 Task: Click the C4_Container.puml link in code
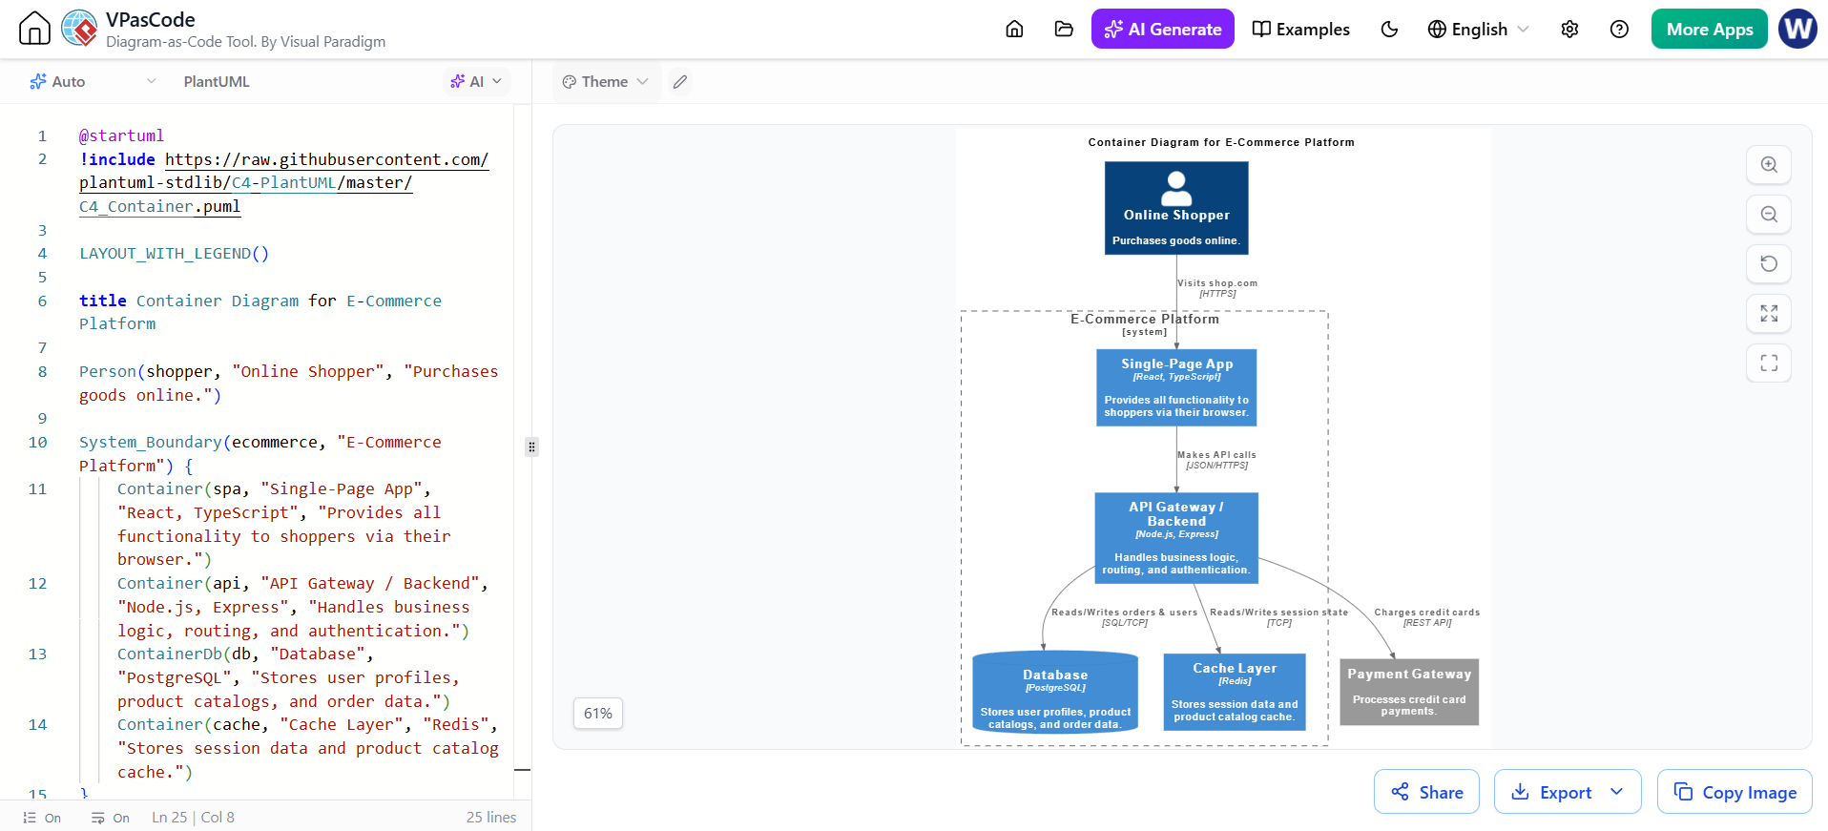click(159, 206)
